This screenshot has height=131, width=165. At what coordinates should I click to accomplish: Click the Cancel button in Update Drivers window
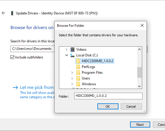[159, 125]
